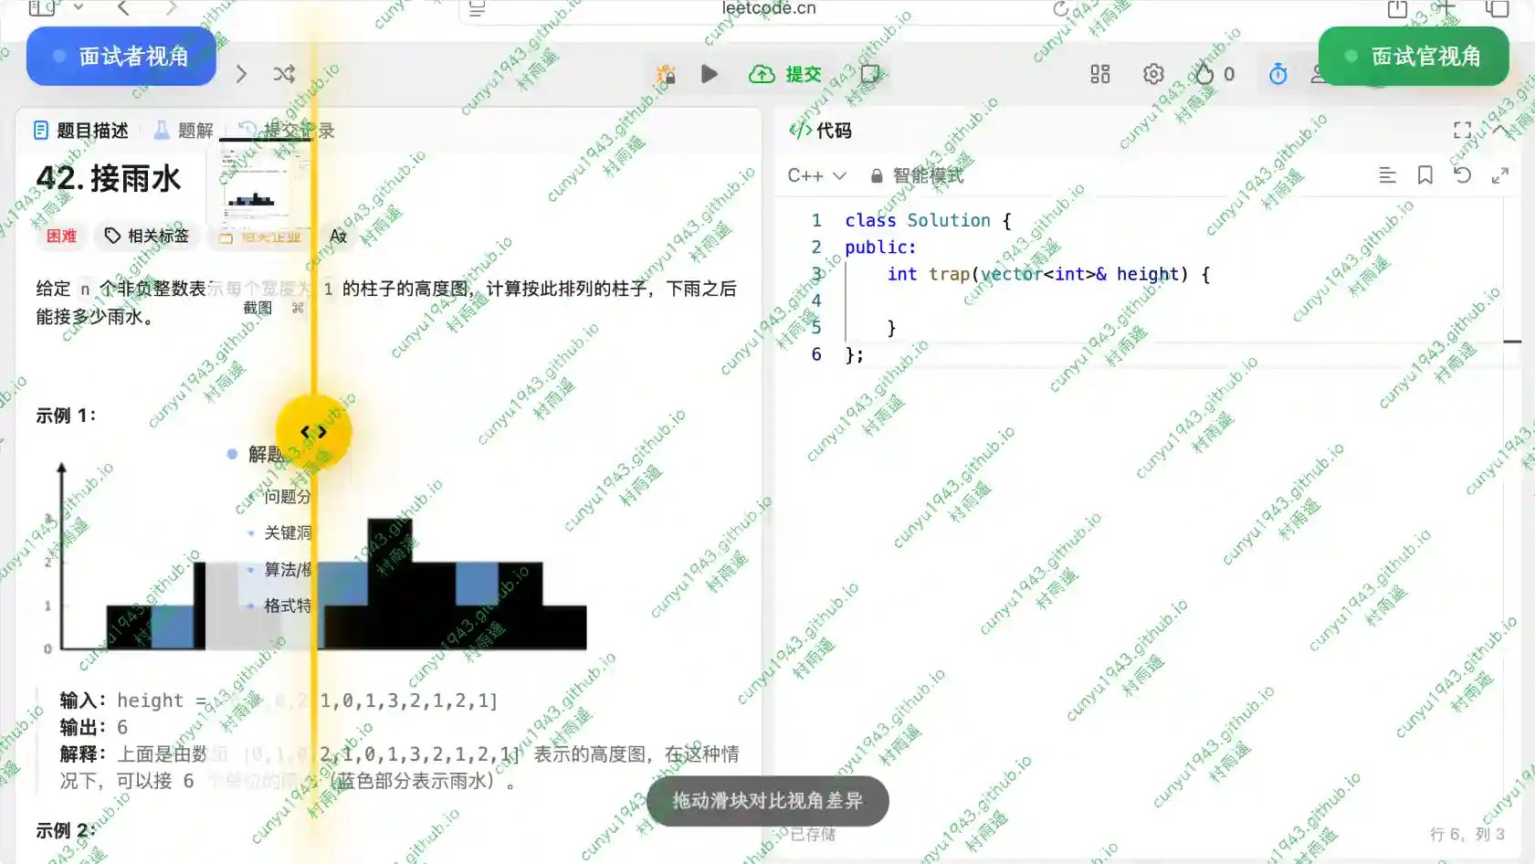Image resolution: width=1535 pixels, height=864 pixels.
Task: Format the code with align icon
Action: 1388,175
